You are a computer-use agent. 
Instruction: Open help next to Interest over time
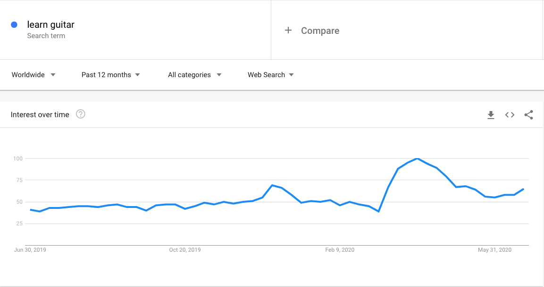pos(81,114)
